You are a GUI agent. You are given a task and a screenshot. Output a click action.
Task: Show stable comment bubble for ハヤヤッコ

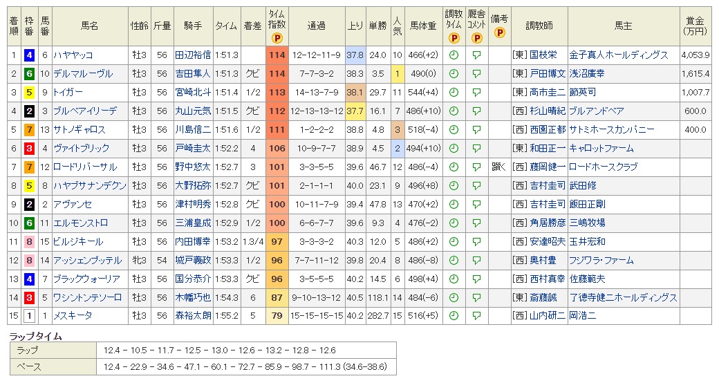(476, 55)
